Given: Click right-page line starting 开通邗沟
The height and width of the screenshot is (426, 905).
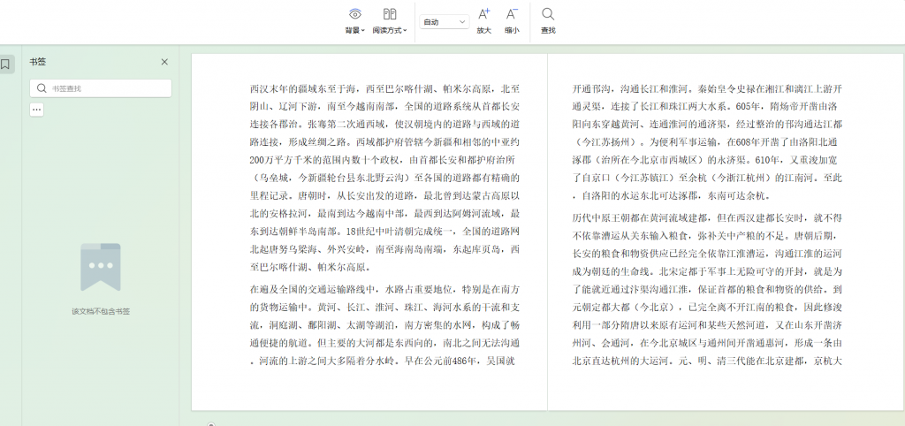Looking at the screenshot, I should click(707, 89).
